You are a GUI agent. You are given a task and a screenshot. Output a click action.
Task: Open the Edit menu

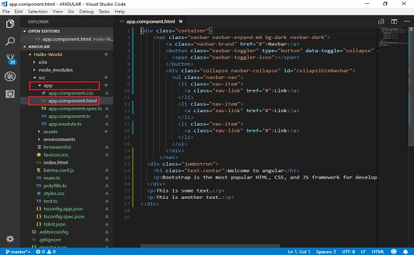[x=18, y=11]
